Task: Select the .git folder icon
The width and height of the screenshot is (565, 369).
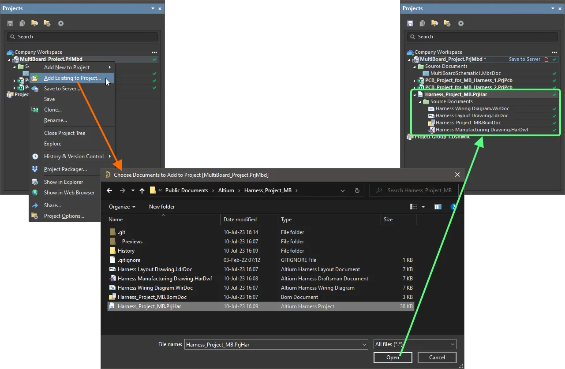Action: tap(112, 232)
